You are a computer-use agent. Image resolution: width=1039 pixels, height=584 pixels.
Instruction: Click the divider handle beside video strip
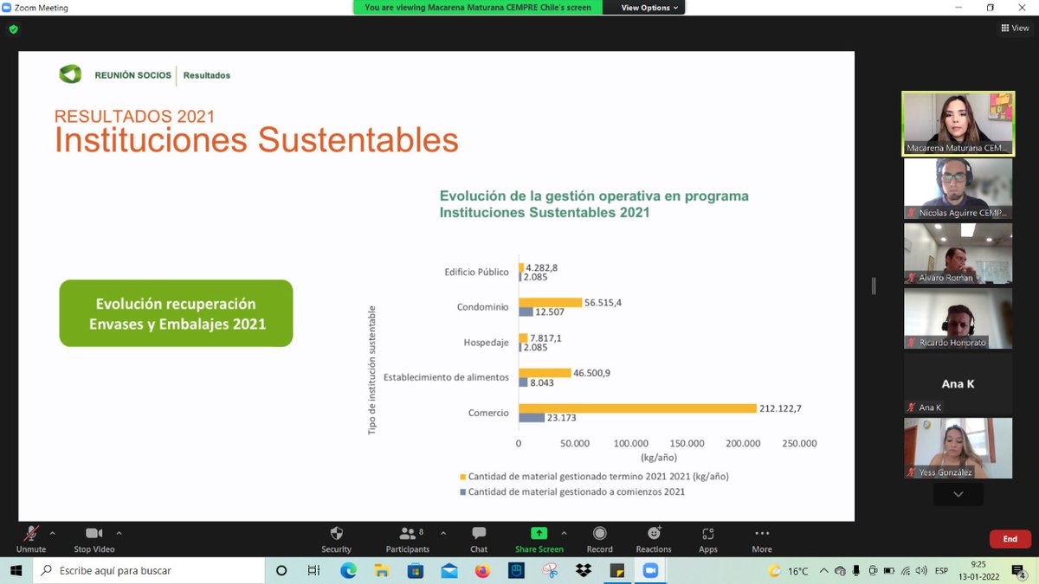point(874,286)
